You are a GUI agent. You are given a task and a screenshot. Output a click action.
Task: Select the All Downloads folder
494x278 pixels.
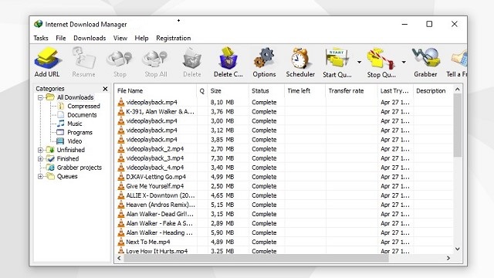coord(75,97)
